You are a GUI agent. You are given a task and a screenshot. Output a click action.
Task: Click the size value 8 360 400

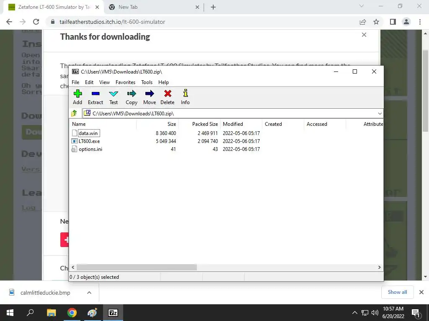pos(166,133)
